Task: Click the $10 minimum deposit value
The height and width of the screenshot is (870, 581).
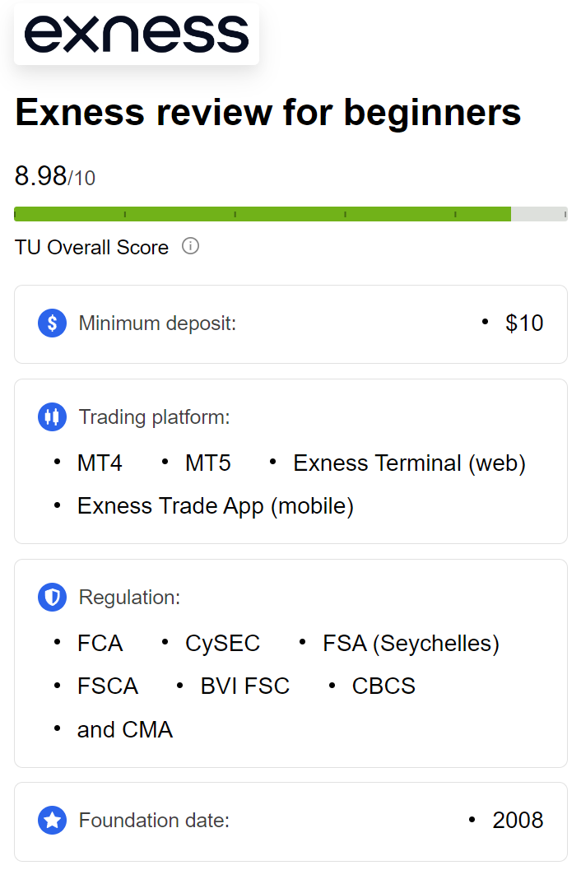Action: pyautogui.click(x=524, y=323)
